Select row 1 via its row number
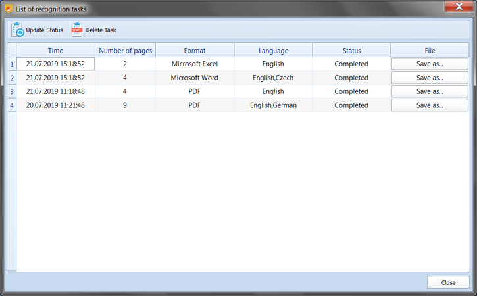This screenshot has height=296, width=477. (x=11, y=64)
